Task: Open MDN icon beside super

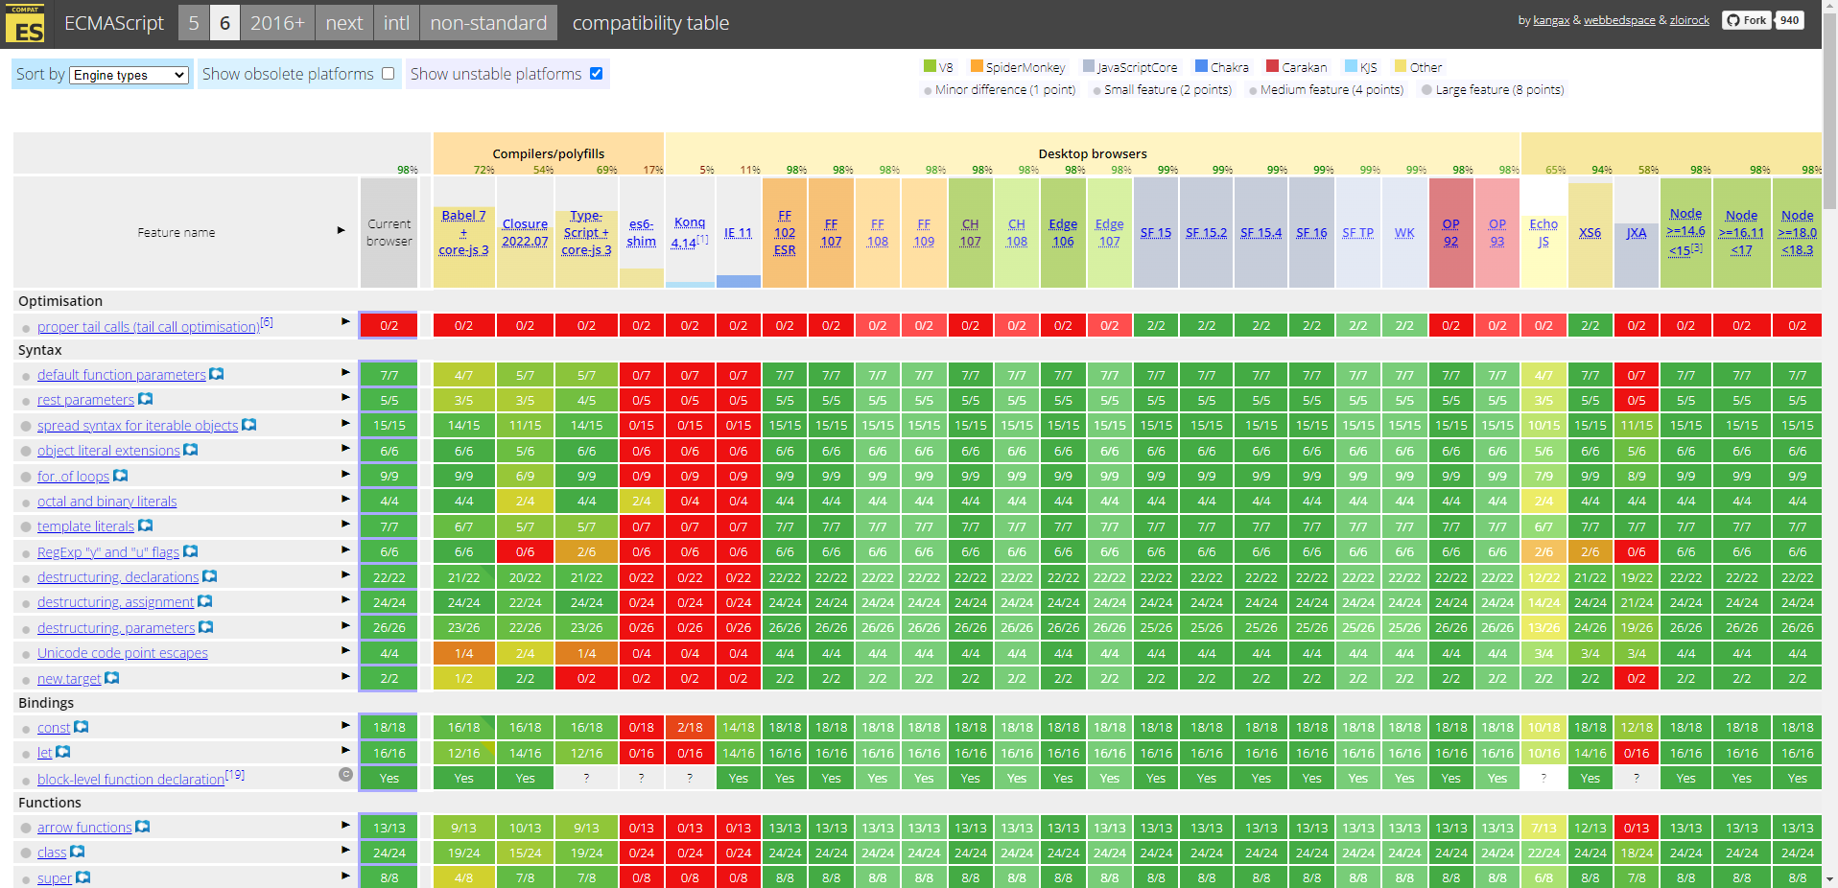Action: [83, 877]
